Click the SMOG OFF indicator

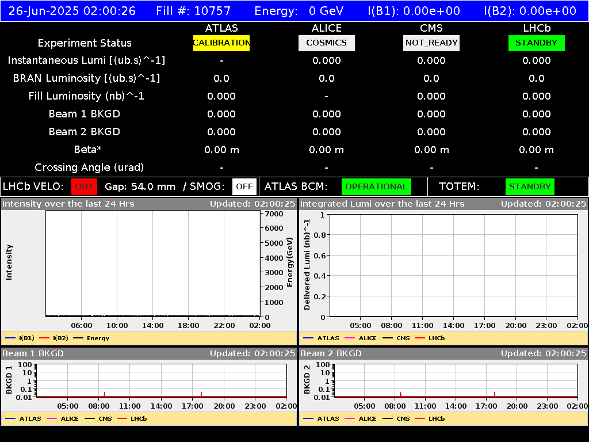[244, 187]
